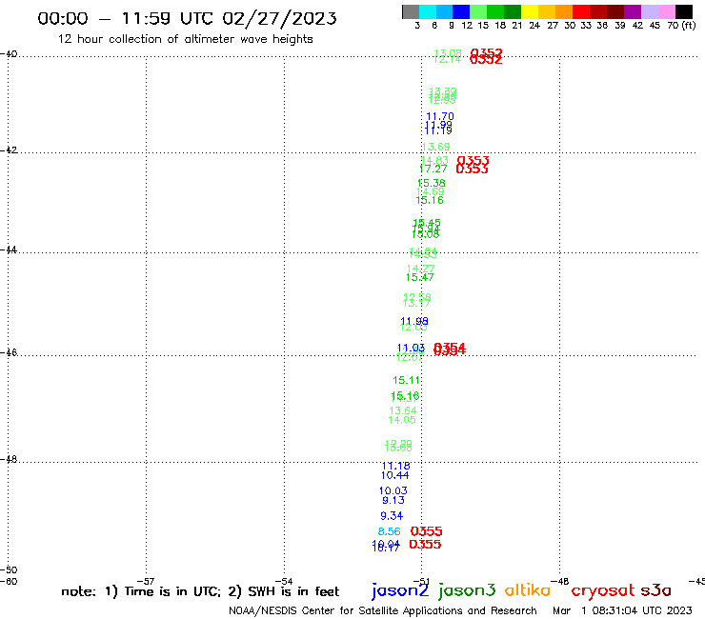Select longitude axis label '-54'

pyautogui.click(x=284, y=581)
